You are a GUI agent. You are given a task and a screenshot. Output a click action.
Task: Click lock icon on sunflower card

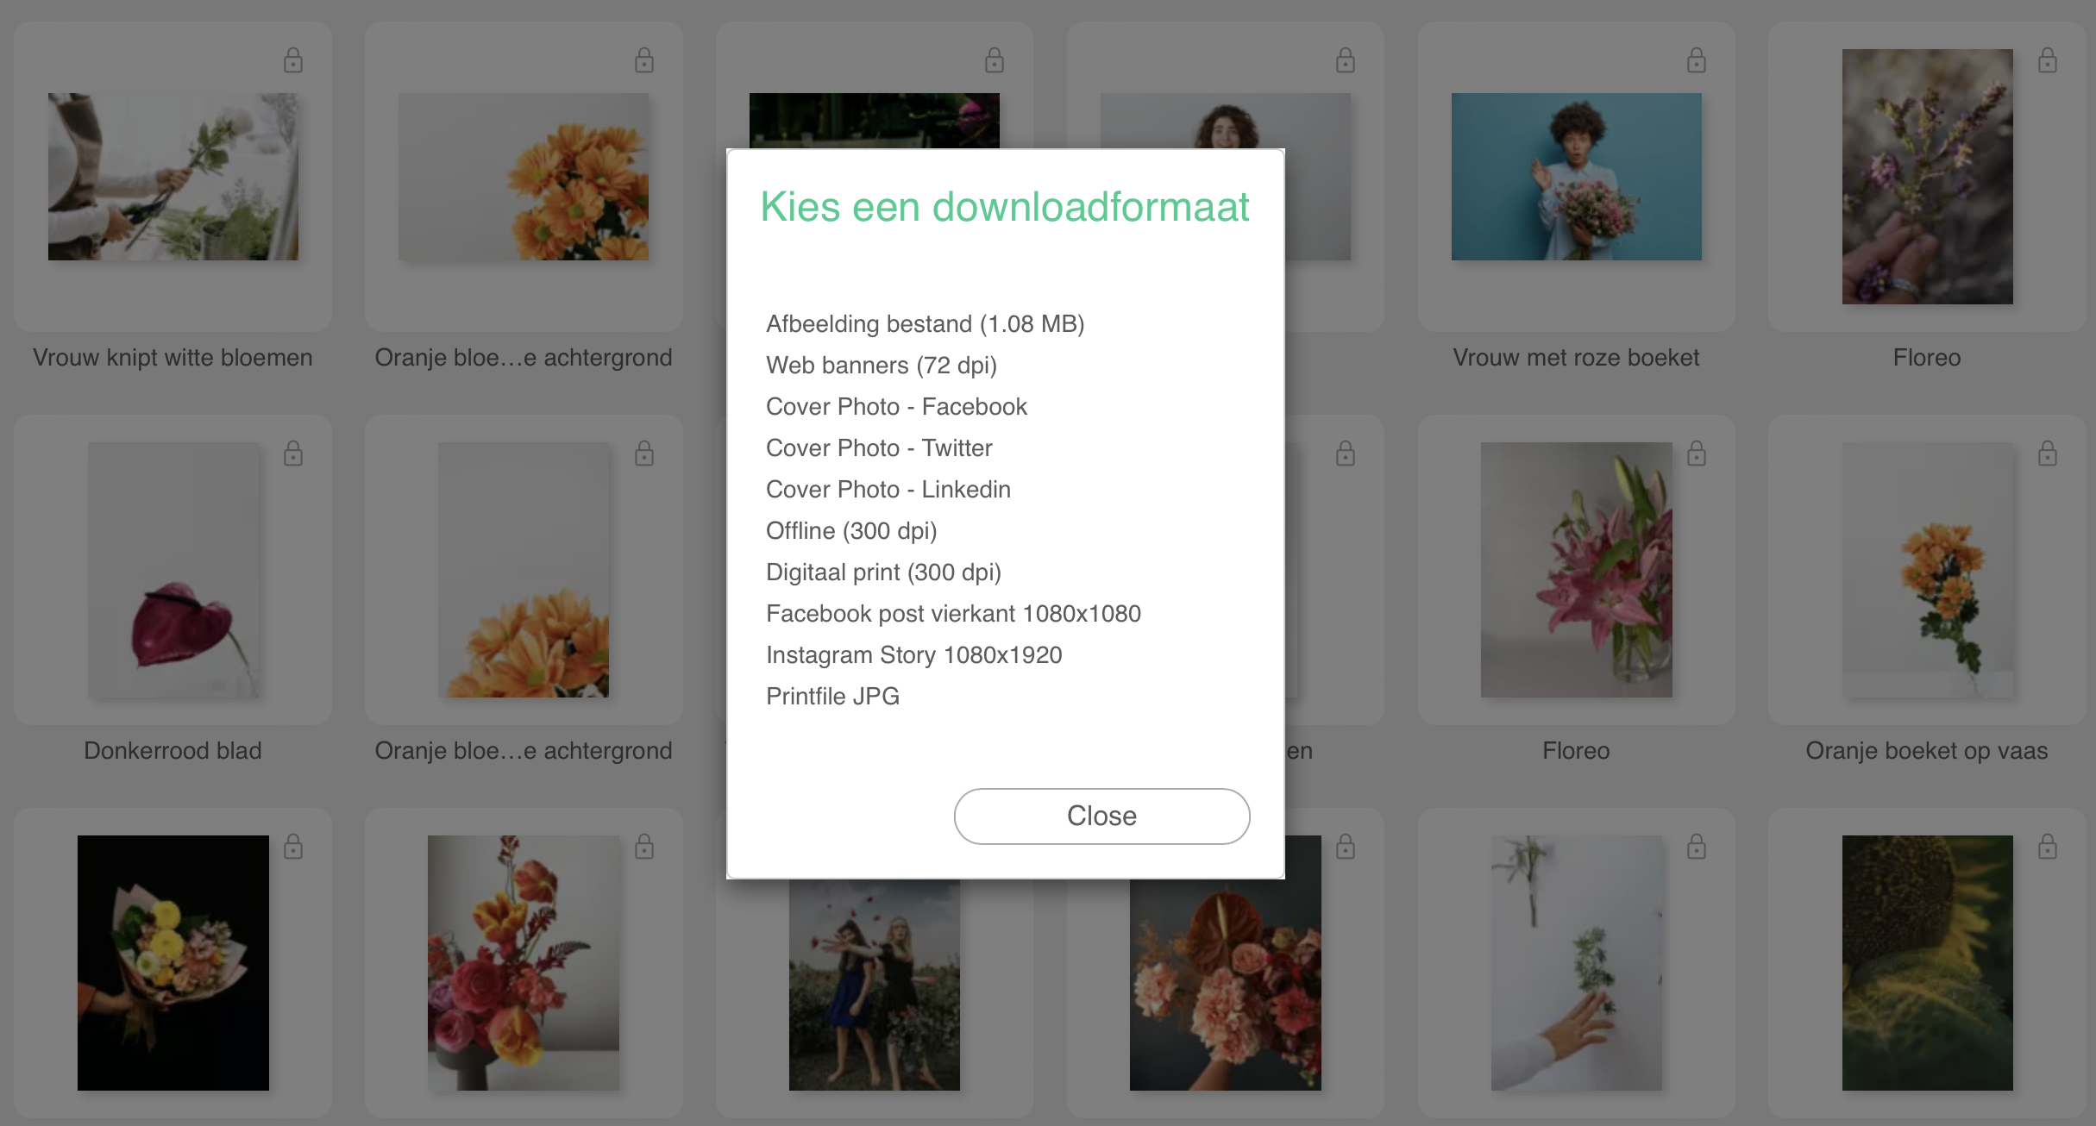tap(2048, 847)
